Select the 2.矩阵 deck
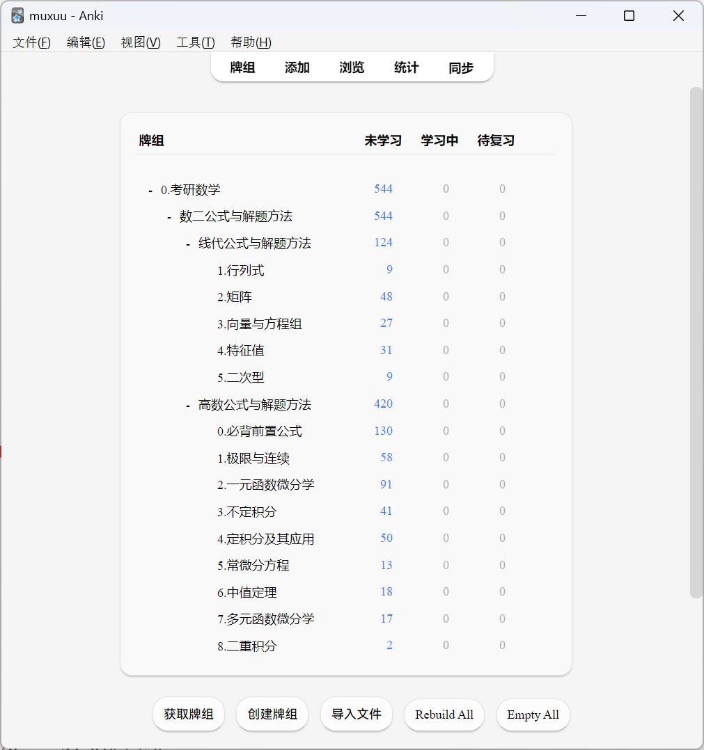704x750 pixels. click(235, 297)
